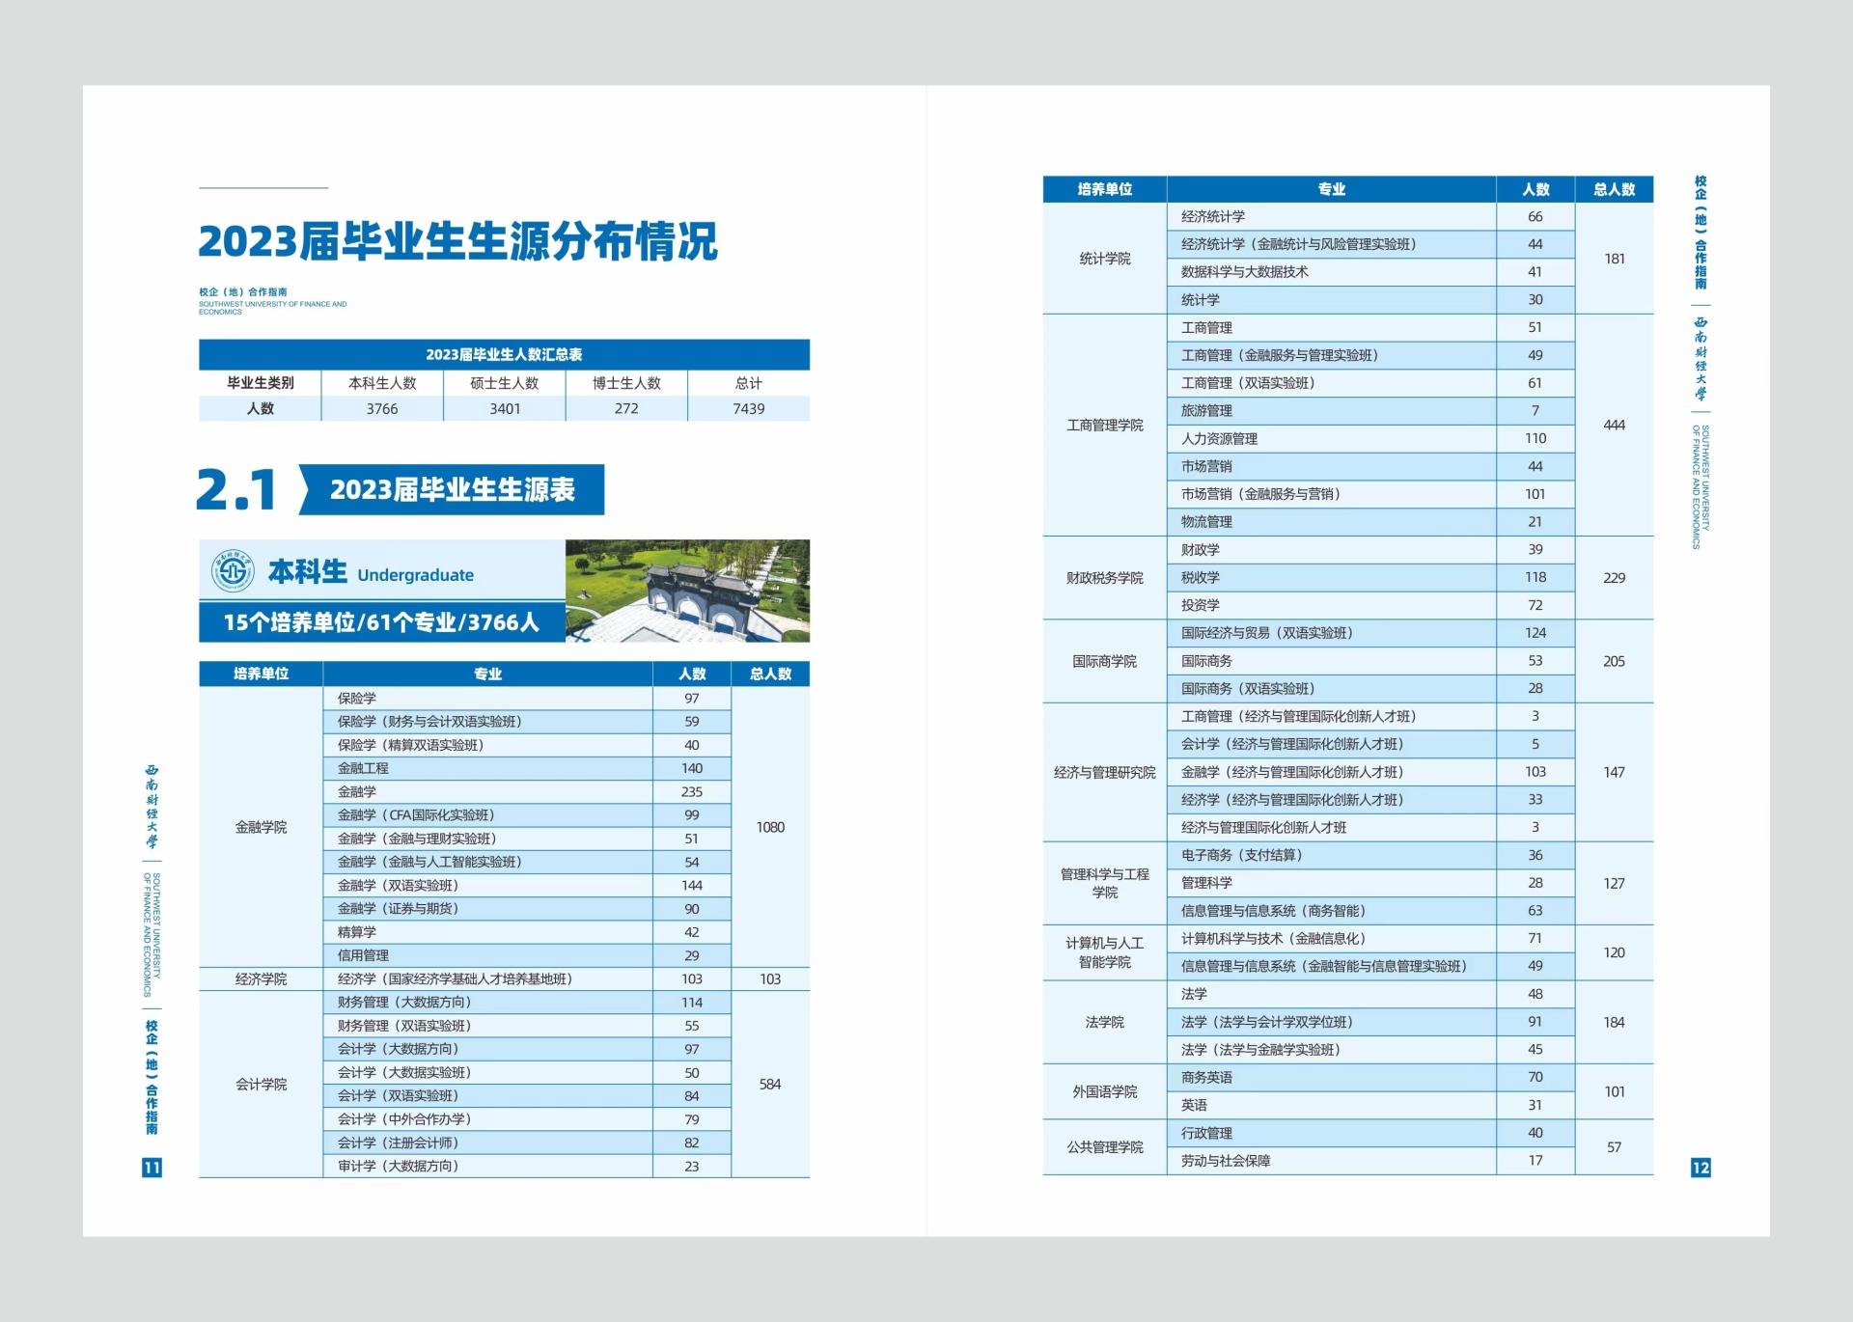Click the 2.1 section number
The width and height of the screenshot is (1853, 1322).
pyautogui.click(x=236, y=489)
